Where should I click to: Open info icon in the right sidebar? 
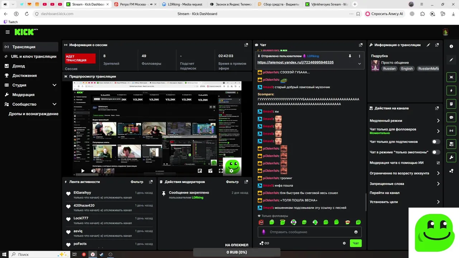coord(451,47)
